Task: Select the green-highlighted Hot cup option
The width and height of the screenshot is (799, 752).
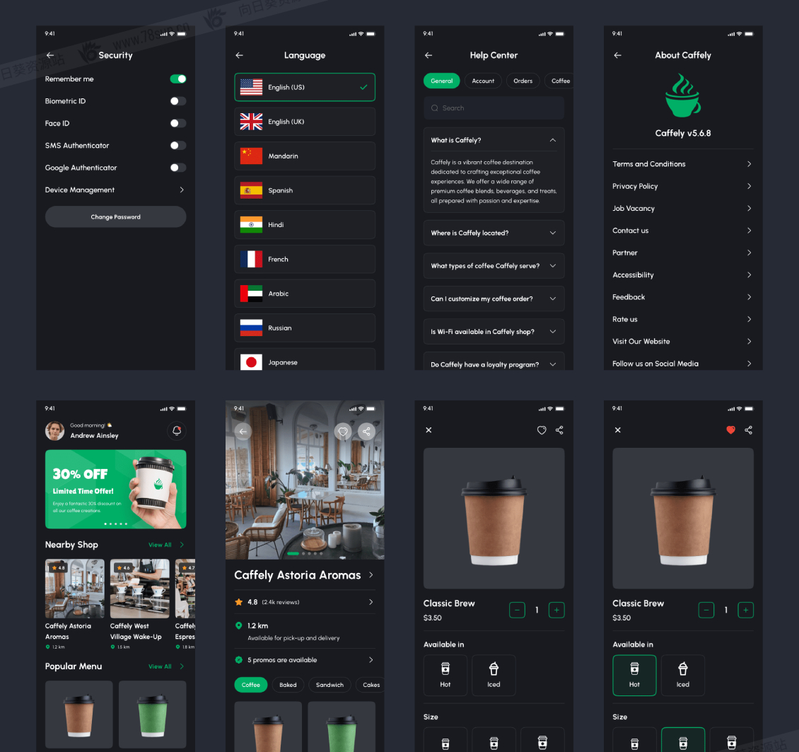Action: (x=634, y=675)
